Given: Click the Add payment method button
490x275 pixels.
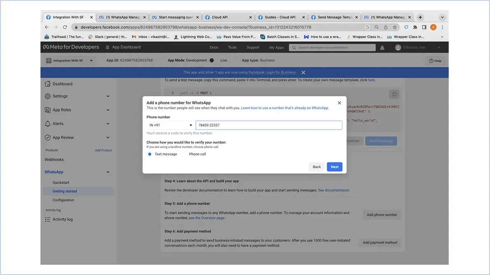Looking at the screenshot, I should pos(380,242).
